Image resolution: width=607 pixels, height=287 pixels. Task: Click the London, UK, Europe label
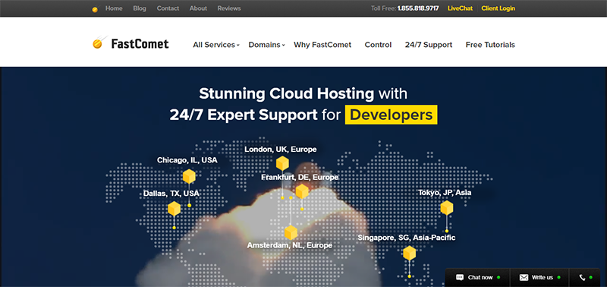281,149
